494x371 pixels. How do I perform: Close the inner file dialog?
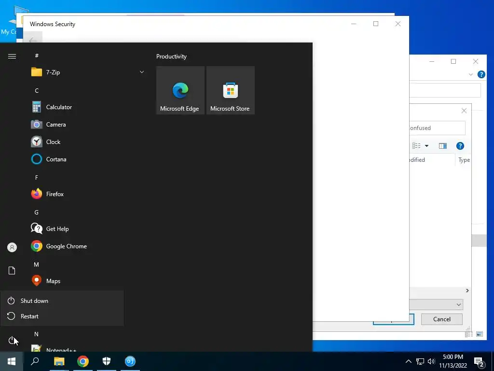point(464,111)
